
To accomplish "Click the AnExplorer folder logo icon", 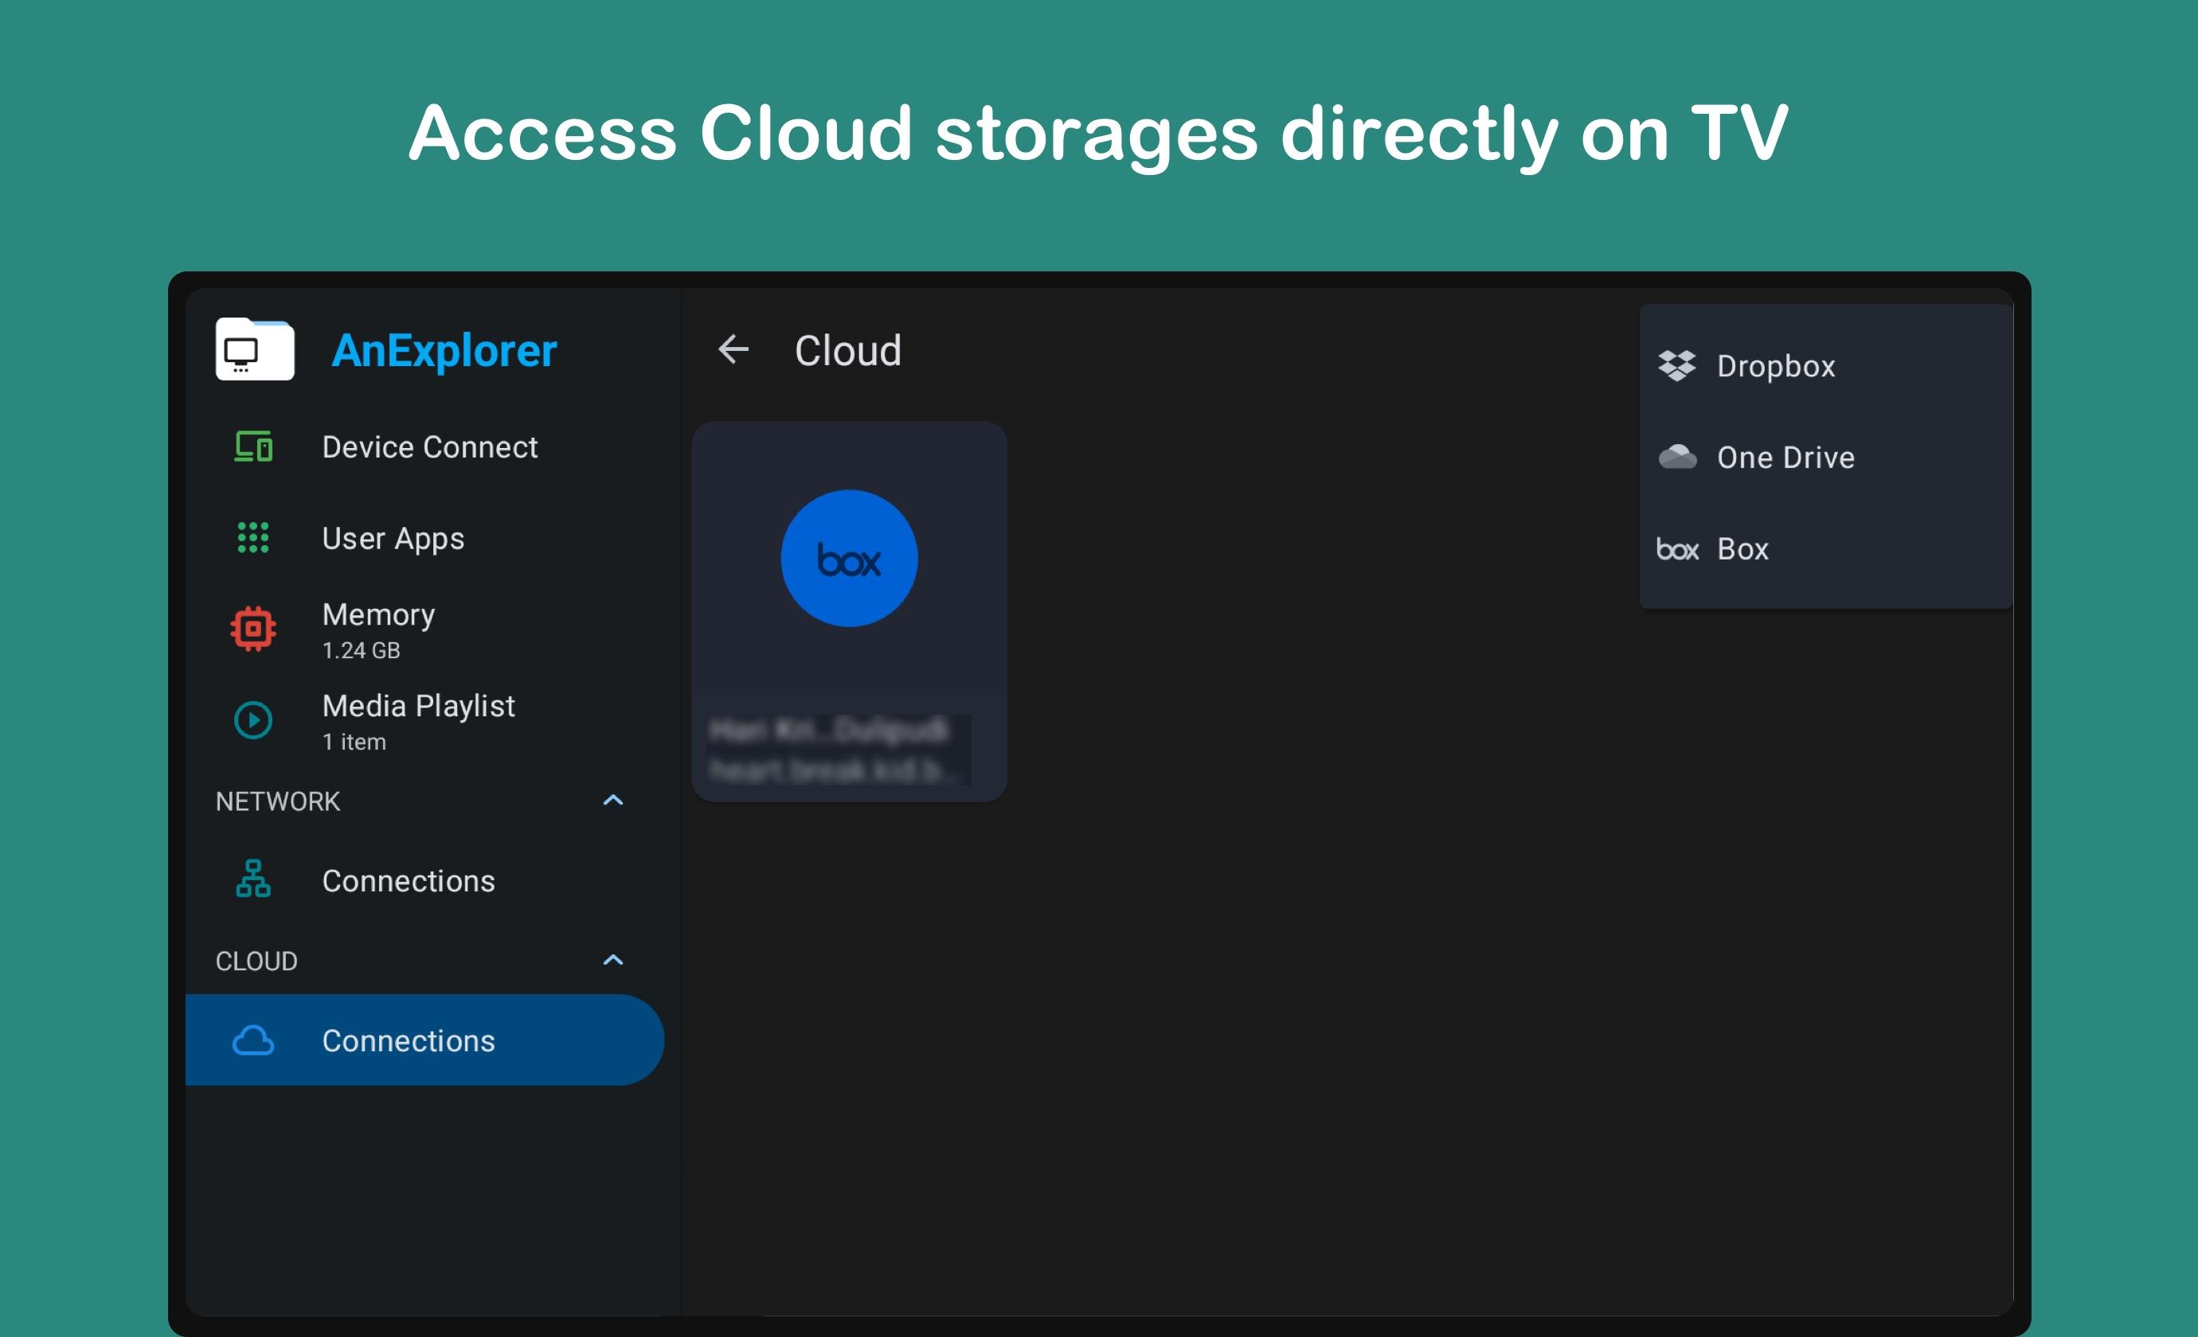I will click(254, 349).
